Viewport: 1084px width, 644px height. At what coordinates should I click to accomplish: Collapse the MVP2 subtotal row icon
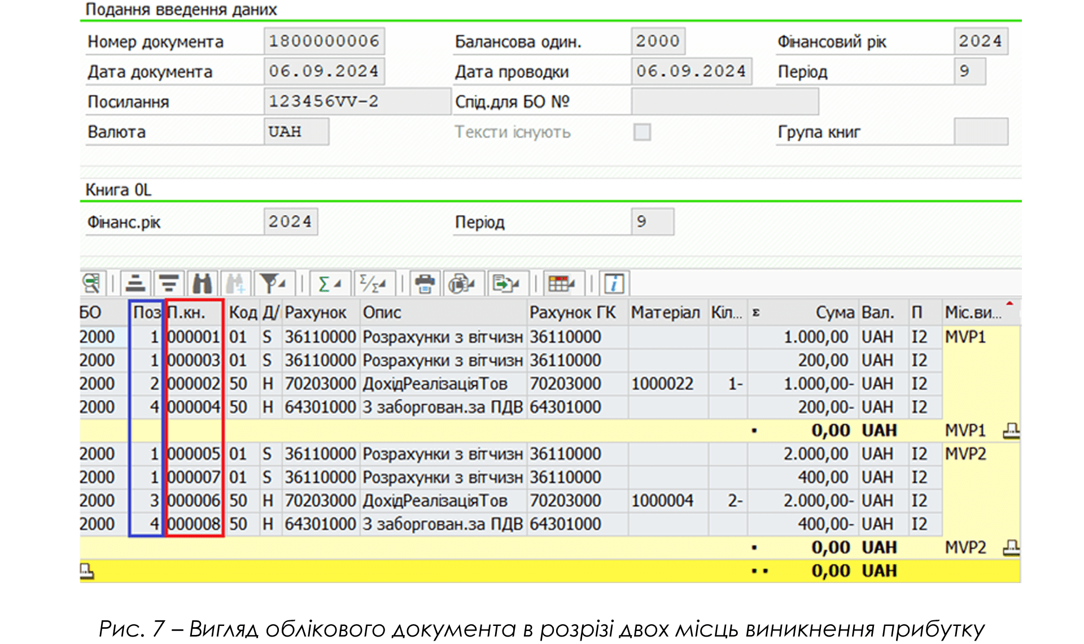1011,547
